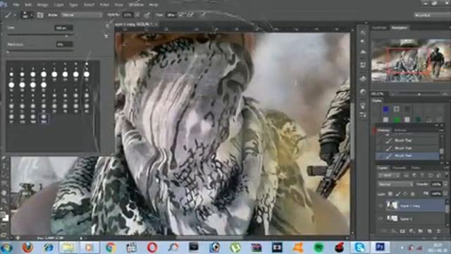
Task: Enable pressure for opacity icon
Action: (x=147, y=15)
